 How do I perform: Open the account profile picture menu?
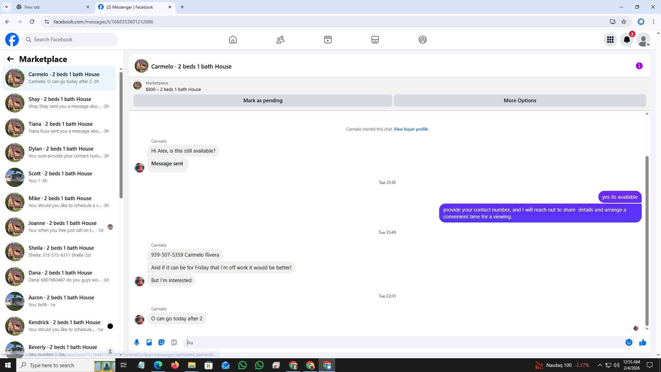(x=643, y=40)
